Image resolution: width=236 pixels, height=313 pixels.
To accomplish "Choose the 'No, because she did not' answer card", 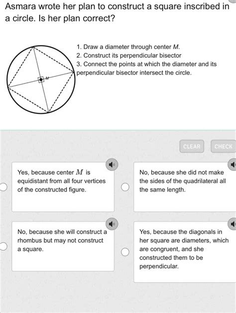I will point(185,187).
